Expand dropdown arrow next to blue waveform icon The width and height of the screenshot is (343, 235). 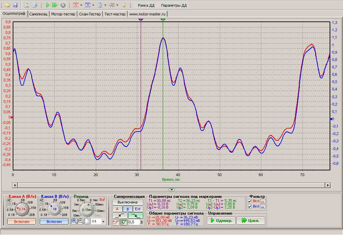(93, 5)
